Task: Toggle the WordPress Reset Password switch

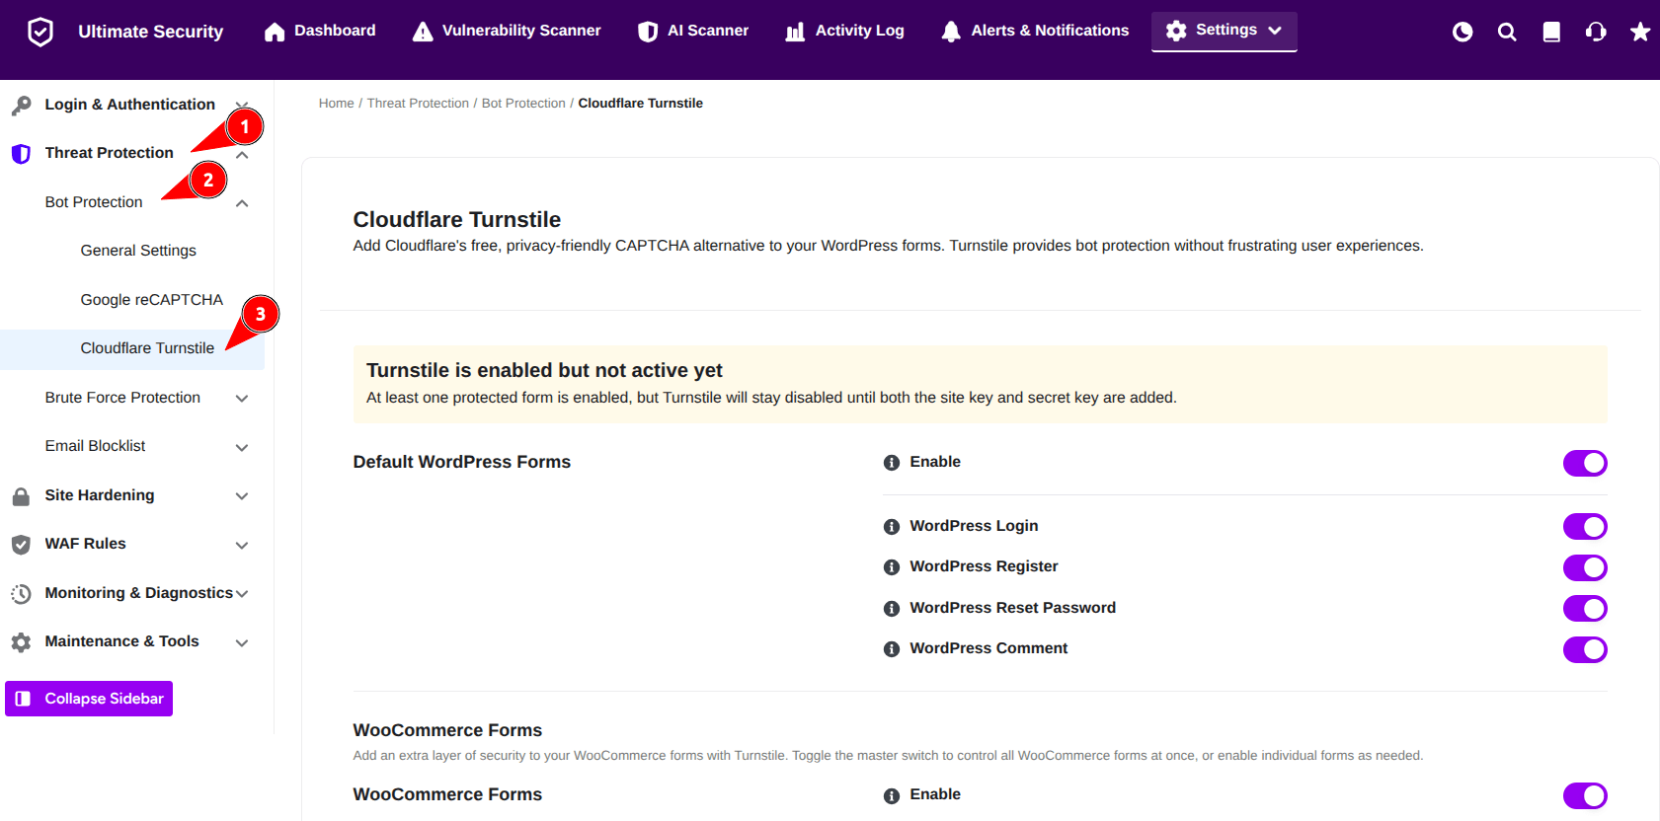Action: coord(1585,609)
